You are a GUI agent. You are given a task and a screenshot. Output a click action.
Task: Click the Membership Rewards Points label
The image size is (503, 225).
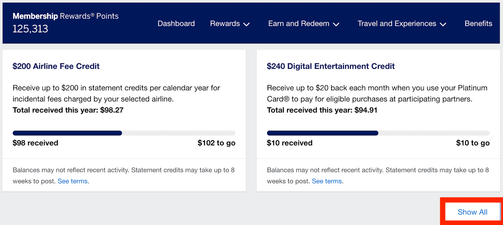pyautogui.click(x=65, y=16)
